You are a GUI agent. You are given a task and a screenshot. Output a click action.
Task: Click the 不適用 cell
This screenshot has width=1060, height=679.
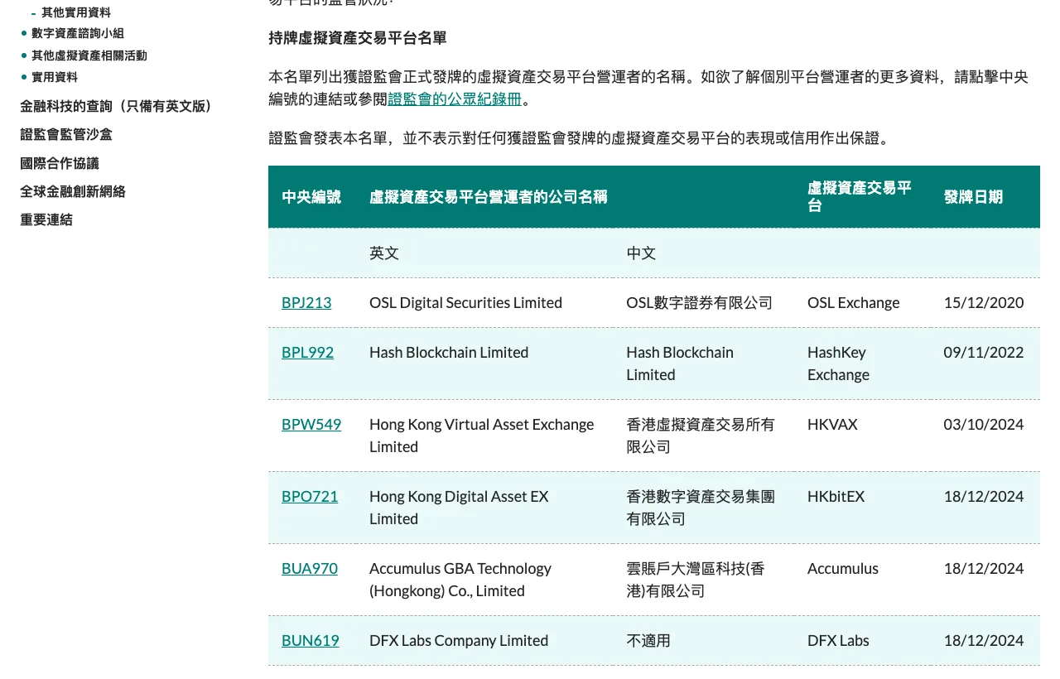[648, 640]
